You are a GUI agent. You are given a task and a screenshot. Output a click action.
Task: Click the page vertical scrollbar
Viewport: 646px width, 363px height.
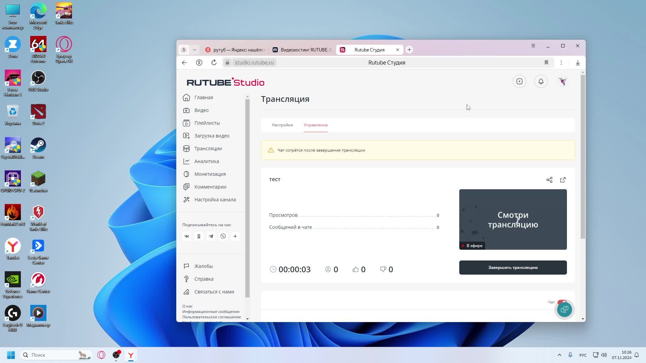pos(583,157)
